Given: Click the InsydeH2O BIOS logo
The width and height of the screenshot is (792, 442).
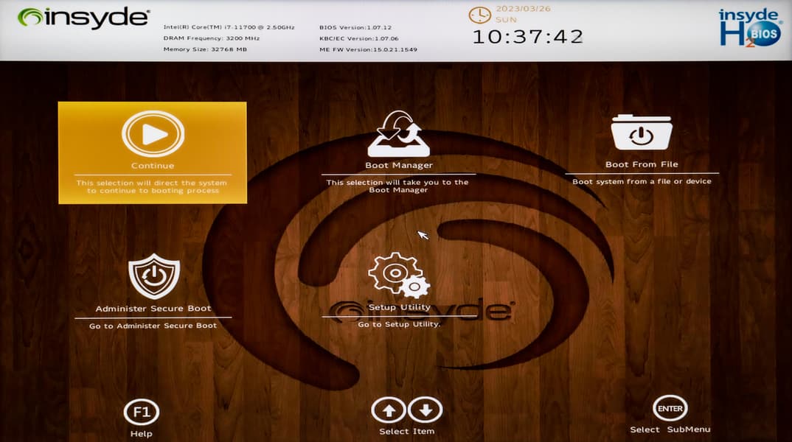Looking at the screenshot, I should point(750,28).
